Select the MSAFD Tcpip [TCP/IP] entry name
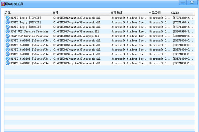The image size is (199, 132). 26,18
